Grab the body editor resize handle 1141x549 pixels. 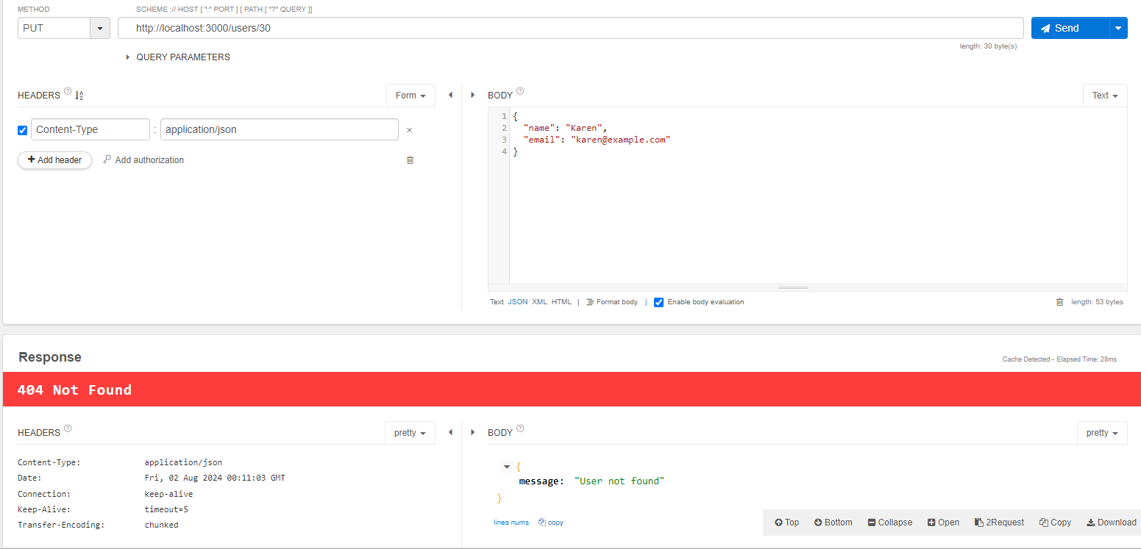click(793, 287)
